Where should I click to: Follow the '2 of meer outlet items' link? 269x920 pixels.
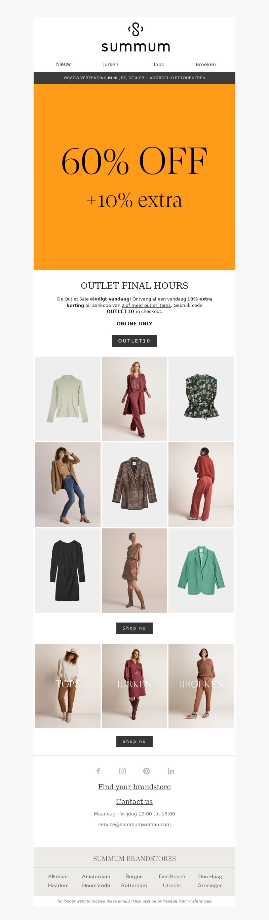[146, 305]
